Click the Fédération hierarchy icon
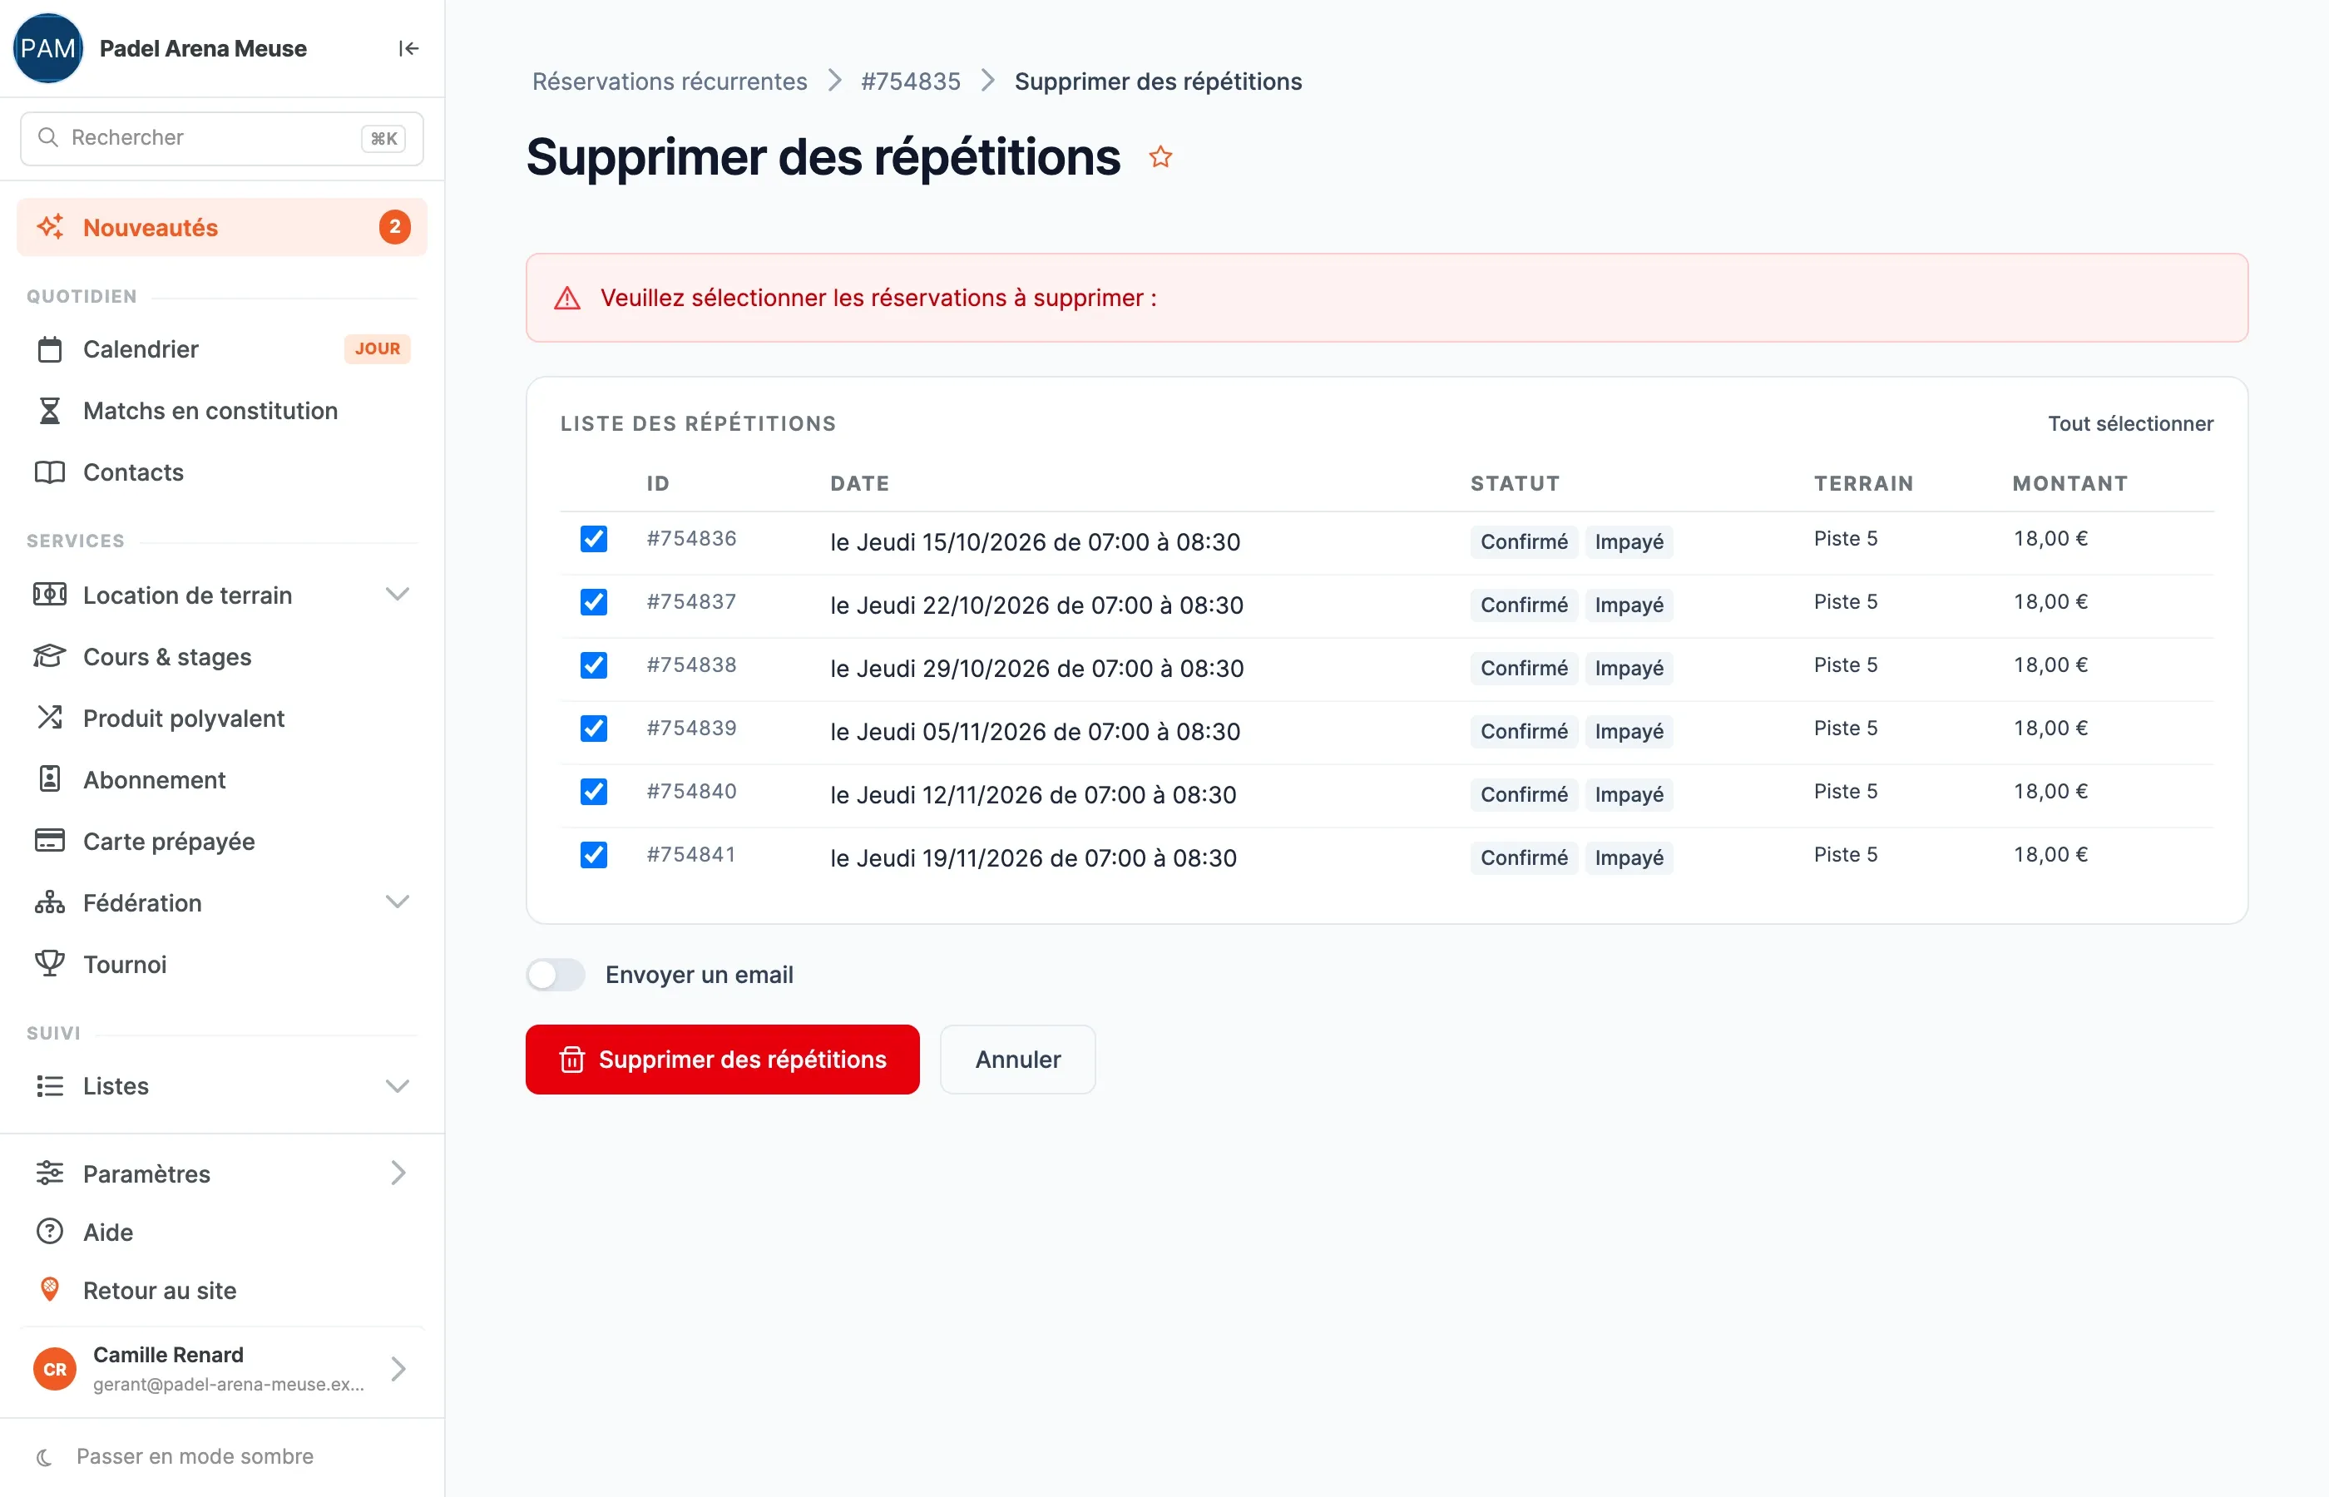The height and width of the screenshot is (1497, 2329). 50,902
